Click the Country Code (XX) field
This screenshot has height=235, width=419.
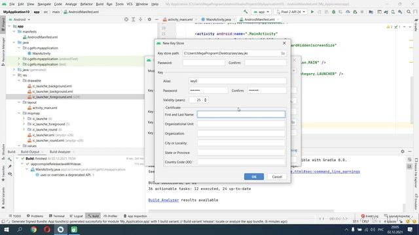(x=241, y=162)
